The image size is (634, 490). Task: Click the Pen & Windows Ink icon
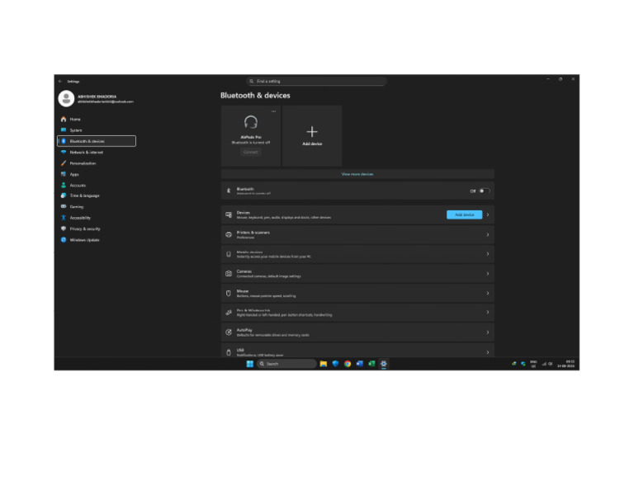229,313
